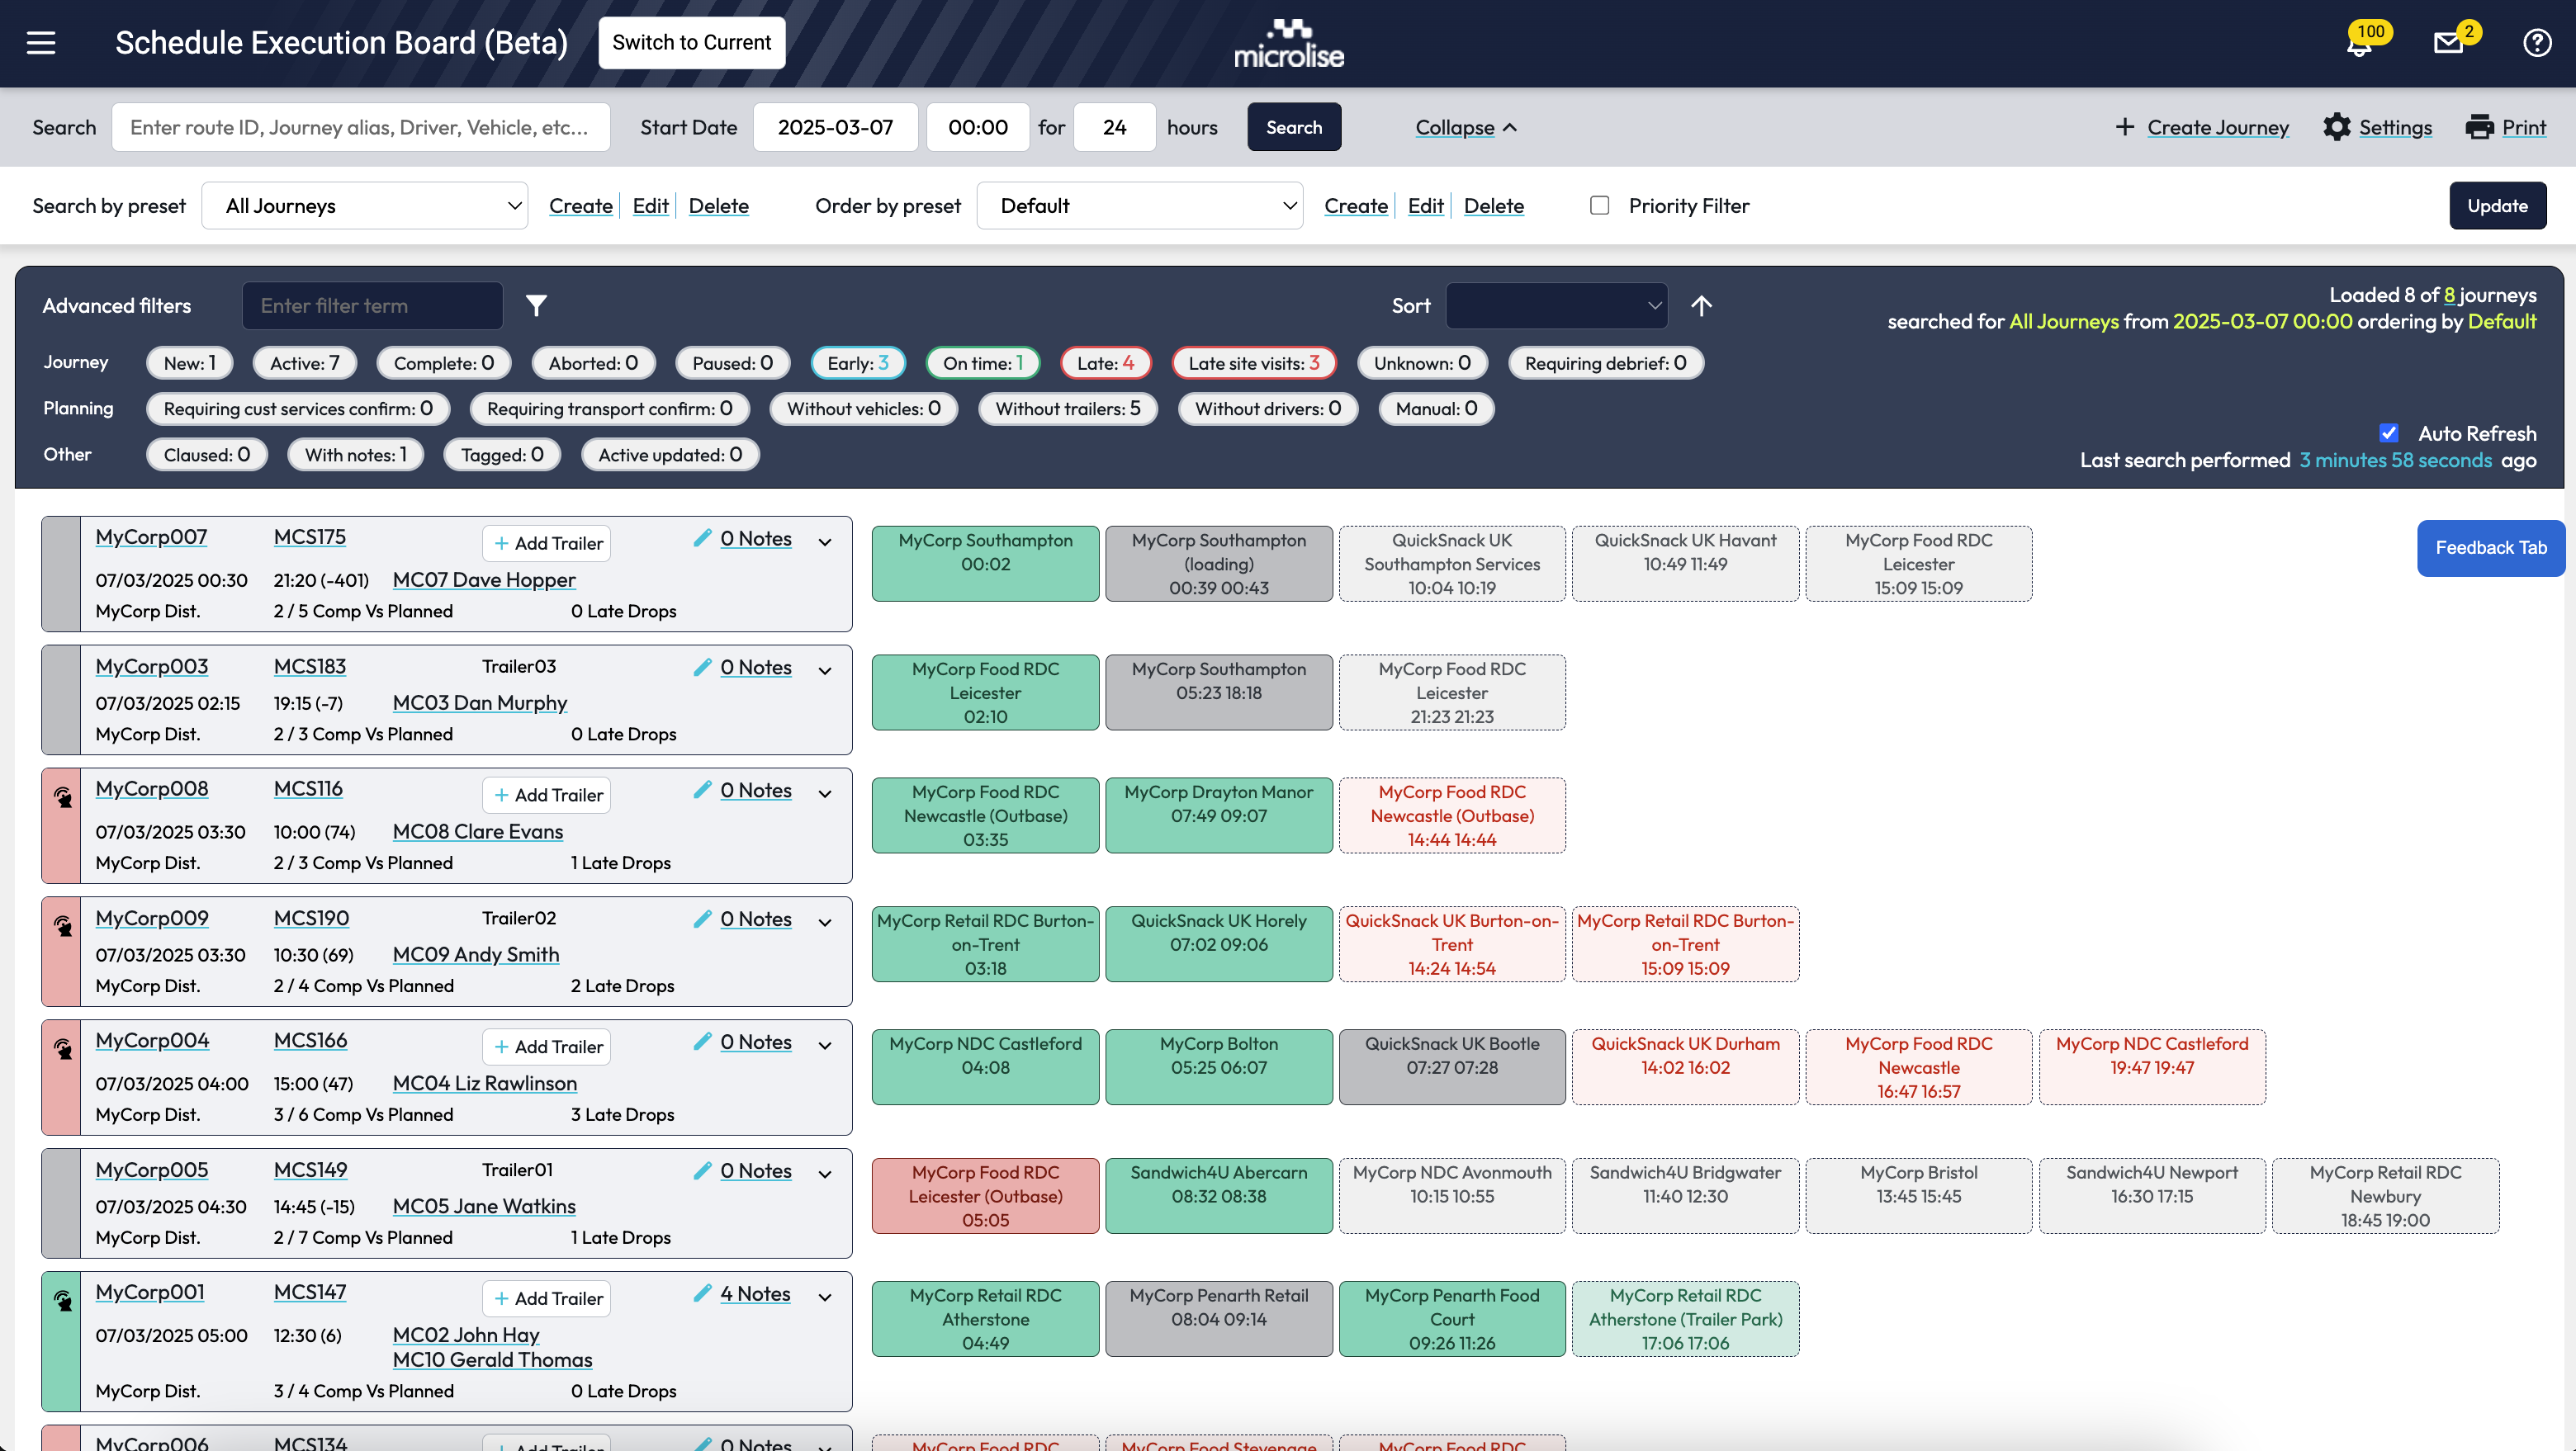
Task: Click the Start Date 2025-03-07 field
Action: coord(836,127)
